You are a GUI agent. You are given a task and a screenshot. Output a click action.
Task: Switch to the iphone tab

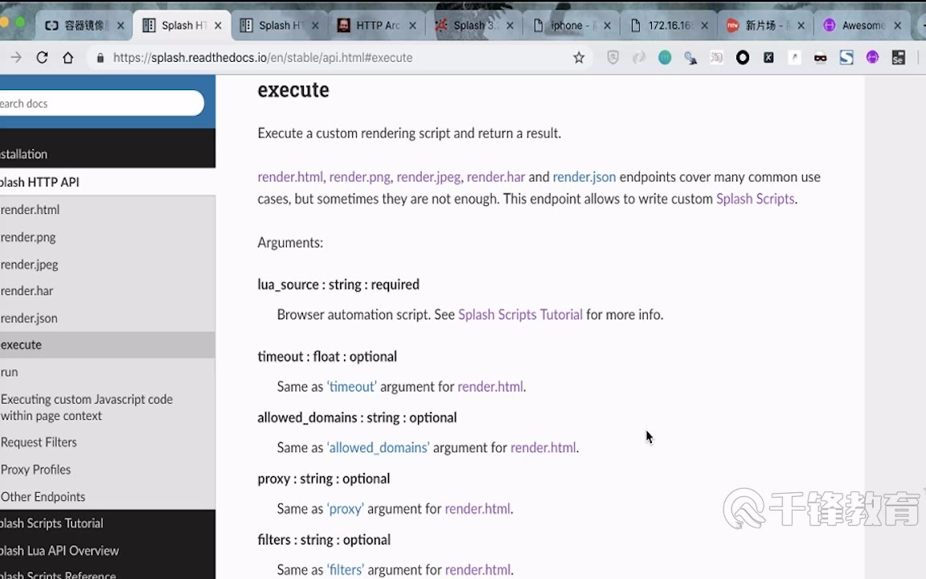[x=571, y=26]
